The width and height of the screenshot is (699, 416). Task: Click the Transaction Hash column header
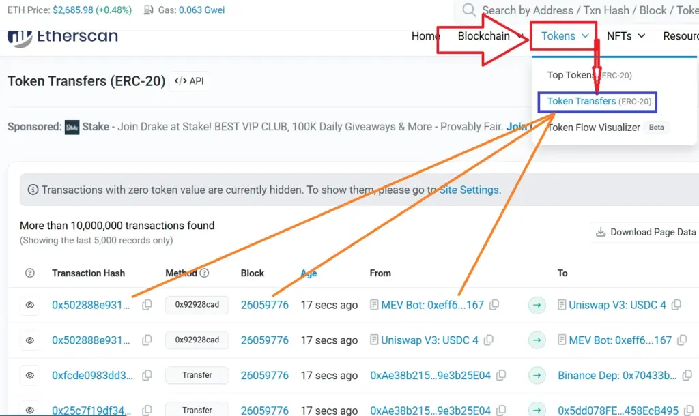[x=88, y=273]
